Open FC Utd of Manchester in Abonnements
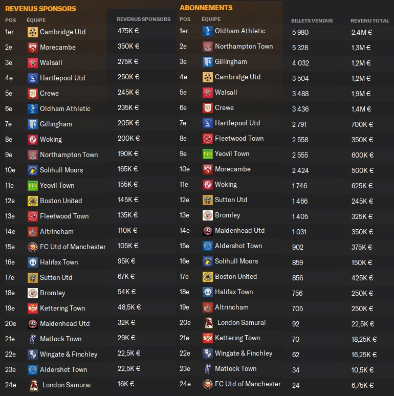394x396 pixels. point(248,384)
